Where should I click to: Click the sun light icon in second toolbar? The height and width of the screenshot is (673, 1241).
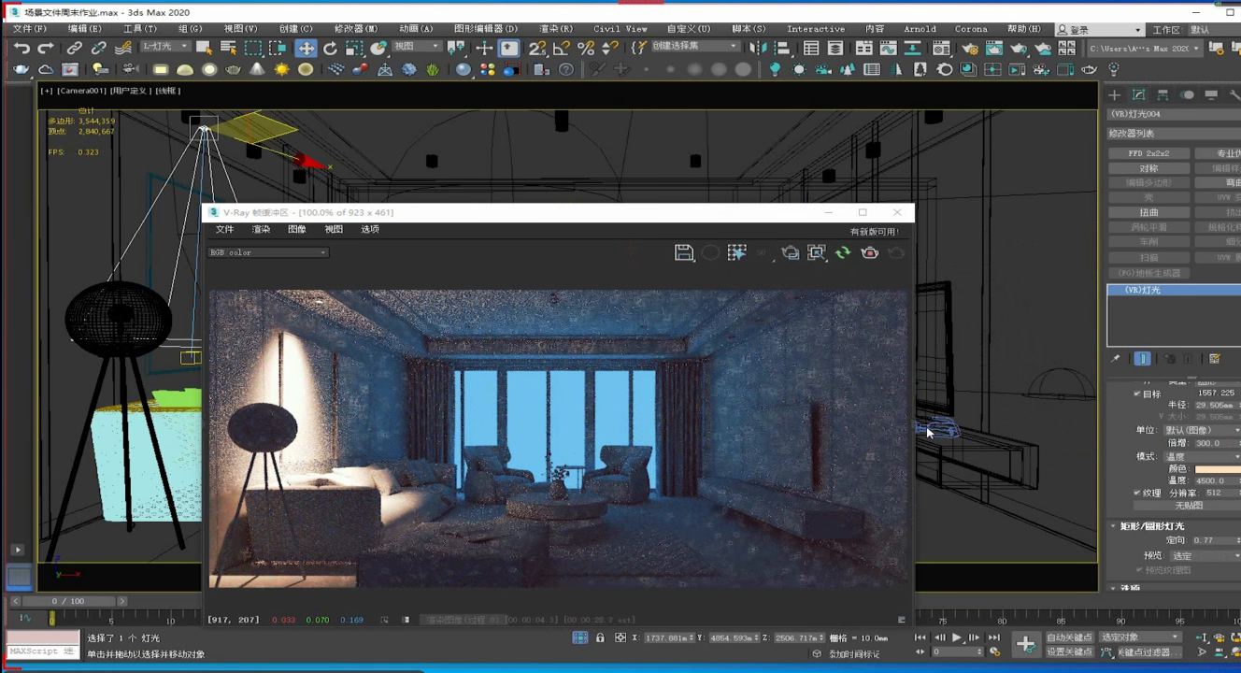point(281,69)
